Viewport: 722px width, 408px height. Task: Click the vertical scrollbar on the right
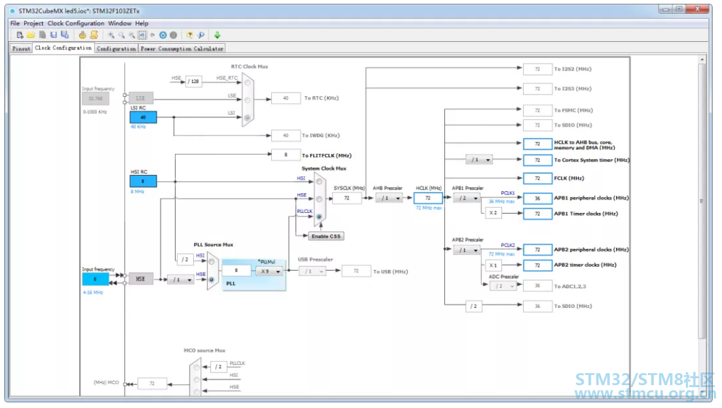702,201
